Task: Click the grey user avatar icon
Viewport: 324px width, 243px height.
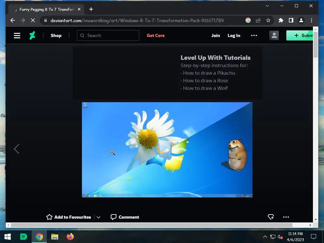Action: coord(274,35)
